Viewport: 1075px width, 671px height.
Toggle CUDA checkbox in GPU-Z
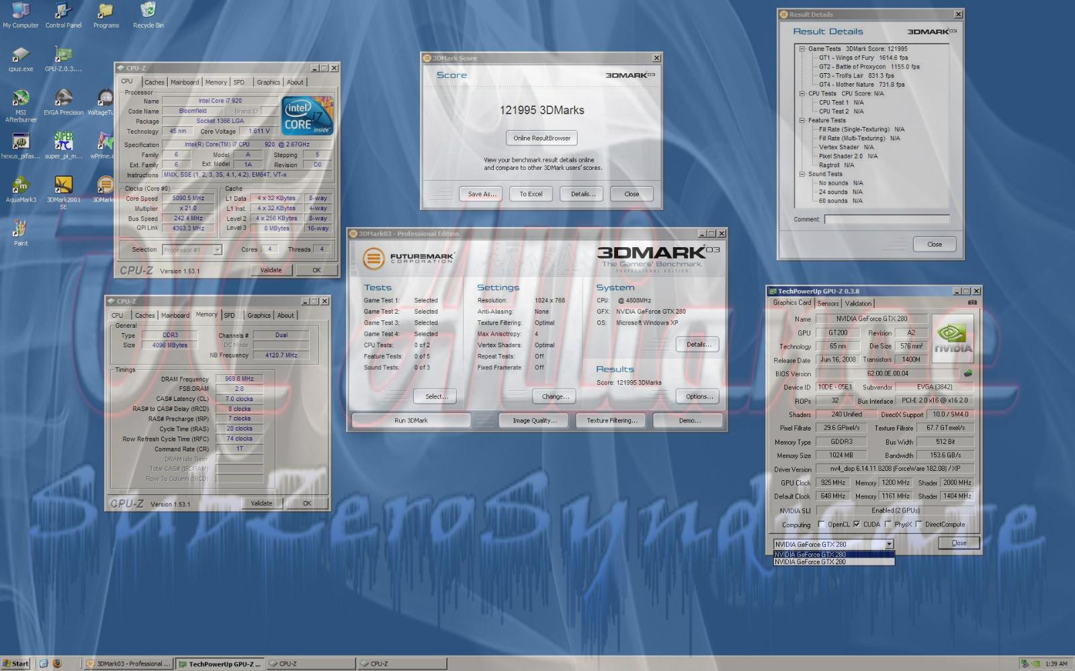point(857,525)
